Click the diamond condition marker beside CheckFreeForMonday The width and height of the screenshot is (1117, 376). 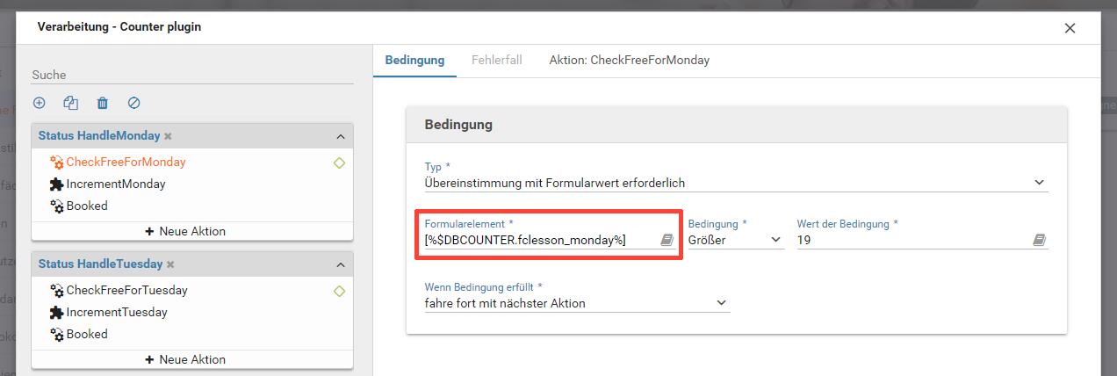click(339, 163)
